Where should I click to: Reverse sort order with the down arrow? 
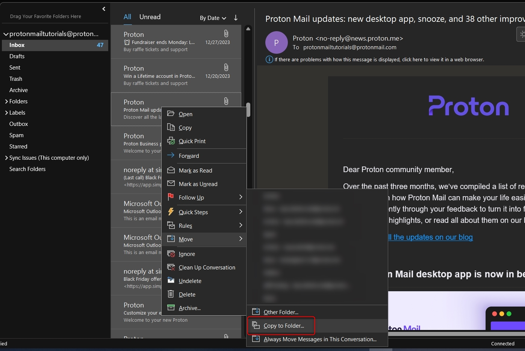point(236,18)
